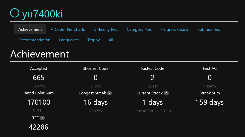The width and height of the screenshot is (245, 137).
Task: Open the Trophy tab
Action: [93, 40]
